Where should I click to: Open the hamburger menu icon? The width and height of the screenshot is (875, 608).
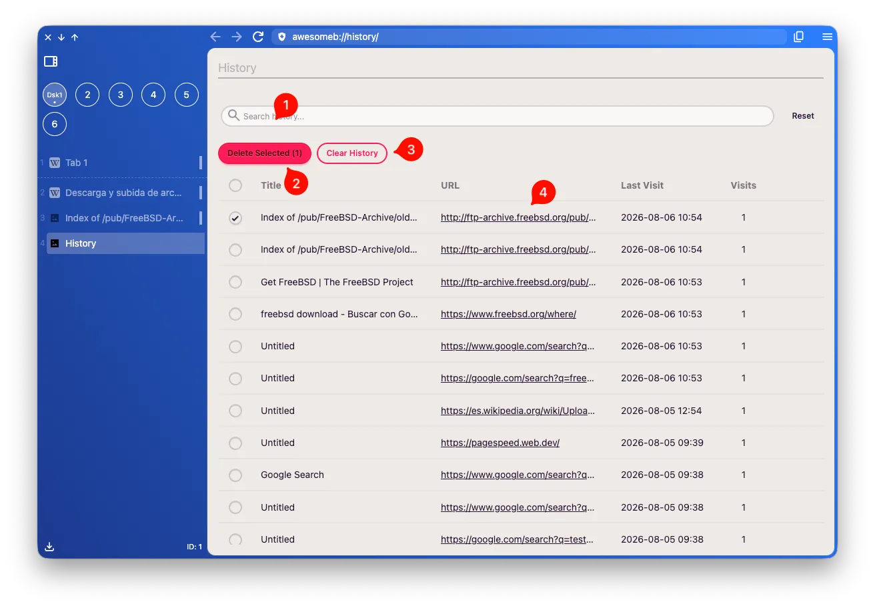coord(827,37)
